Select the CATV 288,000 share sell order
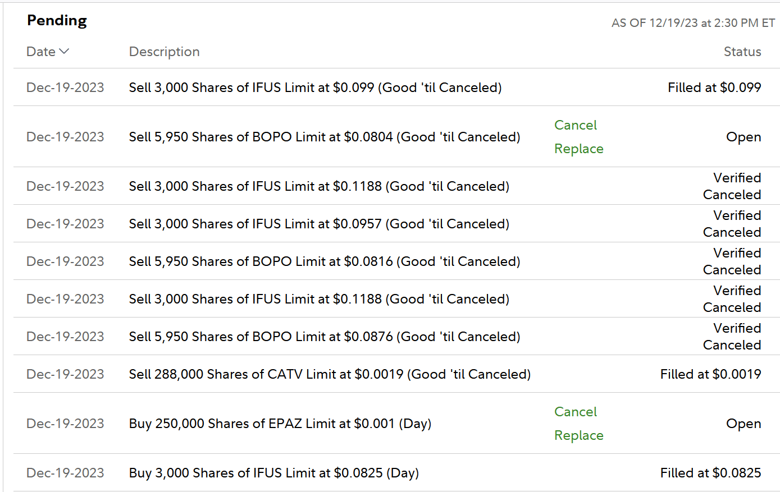The image size is (780, 492). tap(330, 374)
